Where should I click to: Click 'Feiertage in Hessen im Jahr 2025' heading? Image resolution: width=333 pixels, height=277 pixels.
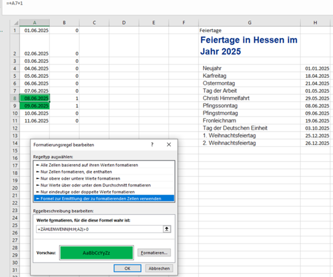coord(249,46)
